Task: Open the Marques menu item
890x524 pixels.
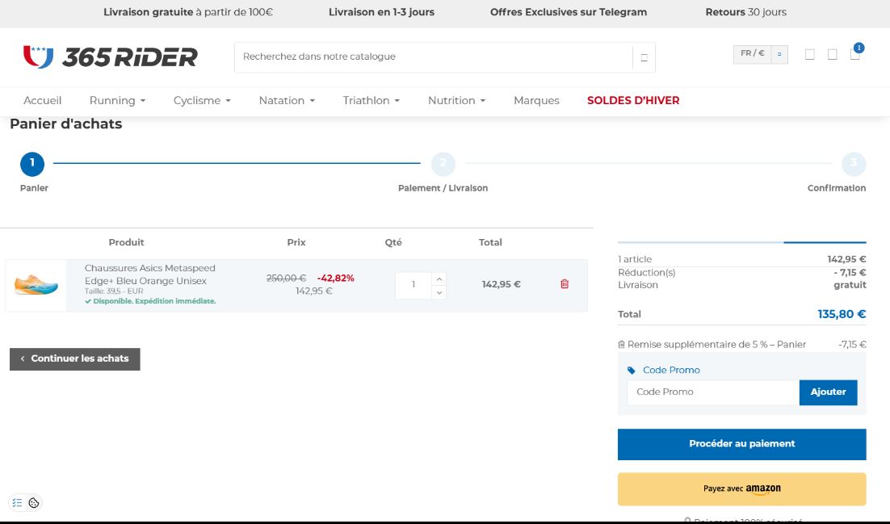Action: tap(536, 100)
